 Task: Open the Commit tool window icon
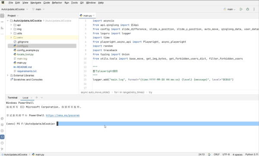[x=2, y=22]
